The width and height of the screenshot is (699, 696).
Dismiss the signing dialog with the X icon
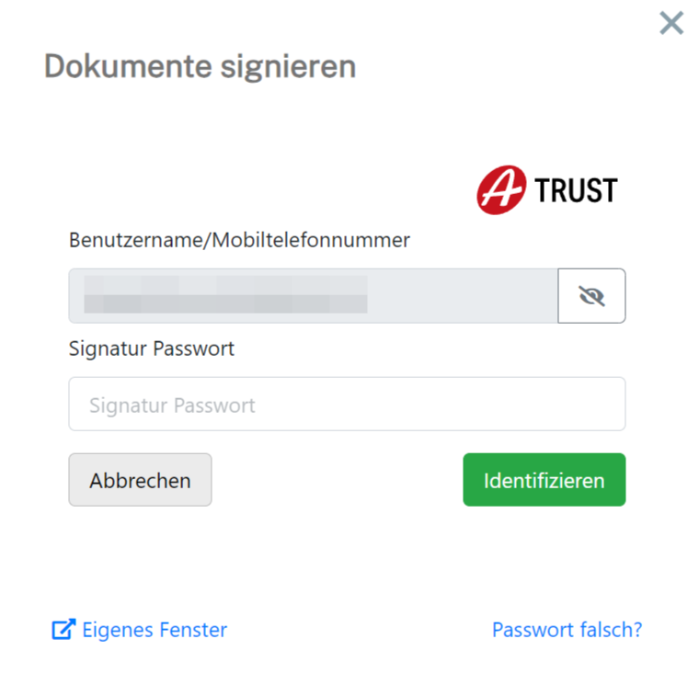tap(671, 23)
